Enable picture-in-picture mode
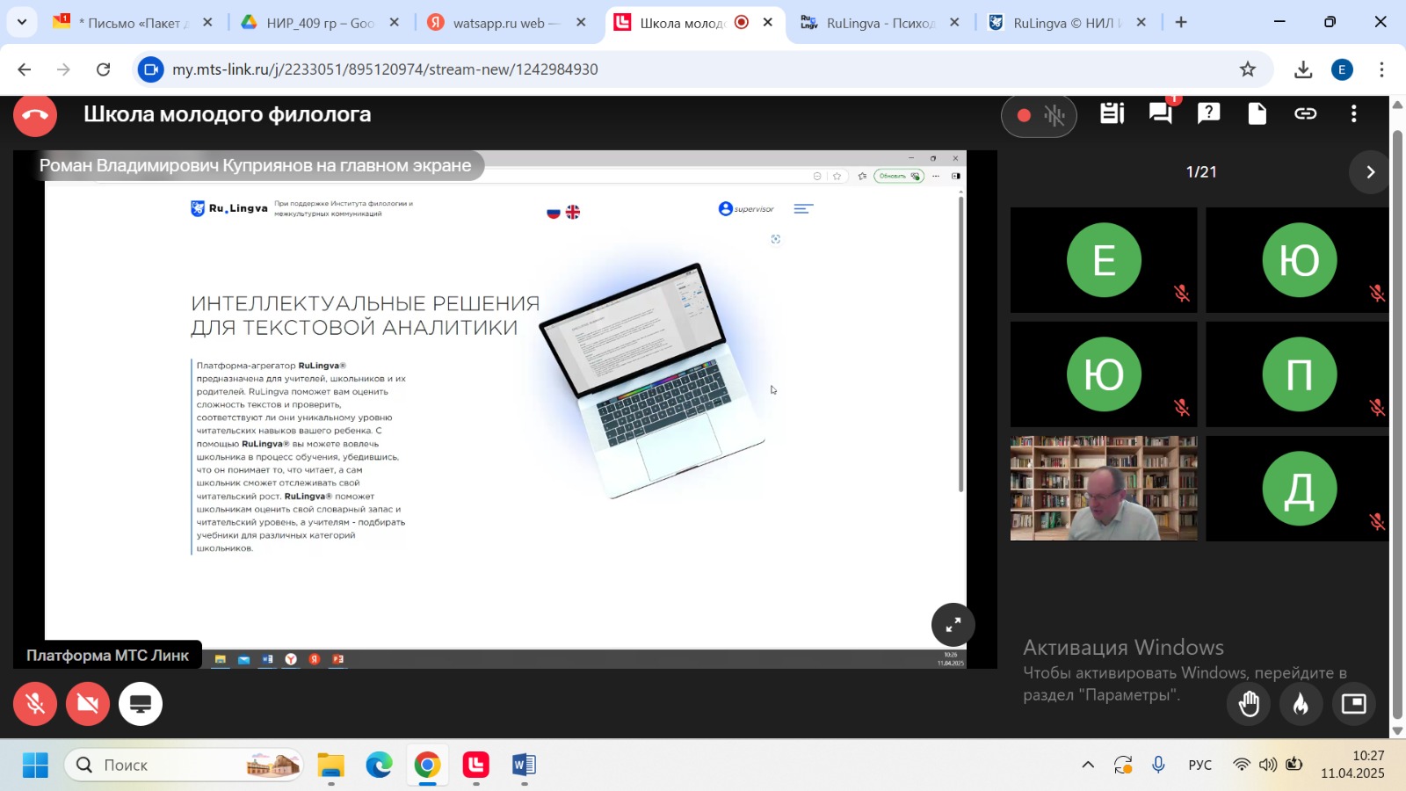Screen dimensions: 1406x791 click(x=1354, y=704)
